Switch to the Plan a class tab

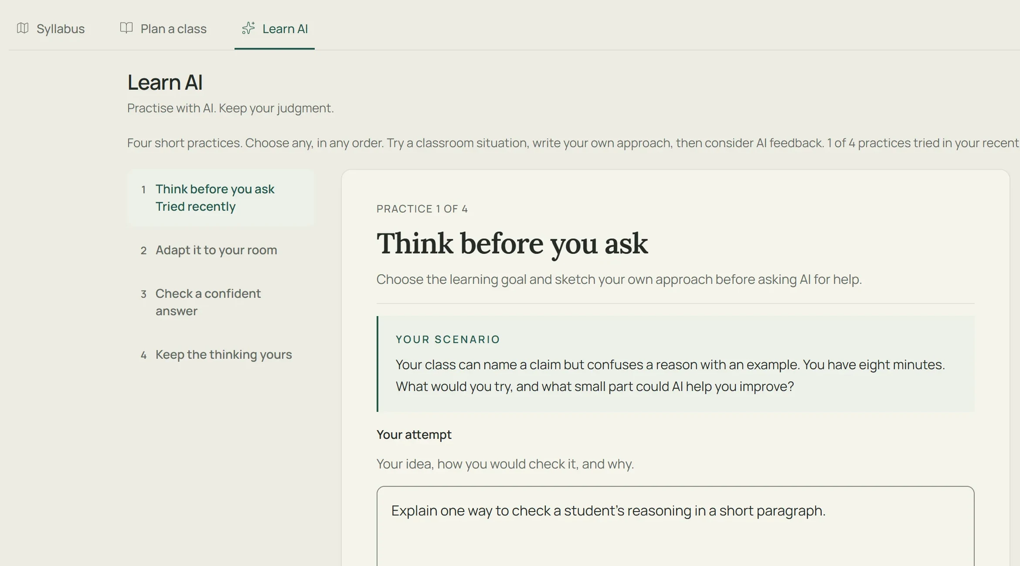[x=163, y=29]
